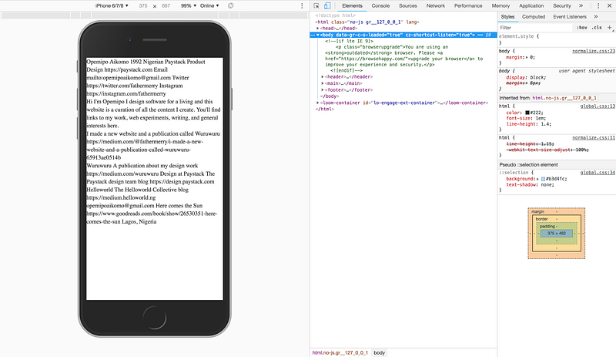Open the normalize.css:11 source link
The image size is (616, 357).
[x=593, y=138]
